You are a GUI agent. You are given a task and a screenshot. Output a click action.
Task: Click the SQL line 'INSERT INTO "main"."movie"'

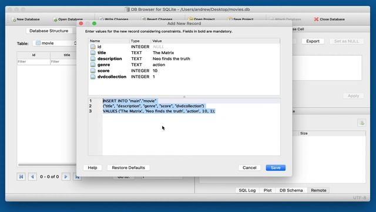click(129, 101)
